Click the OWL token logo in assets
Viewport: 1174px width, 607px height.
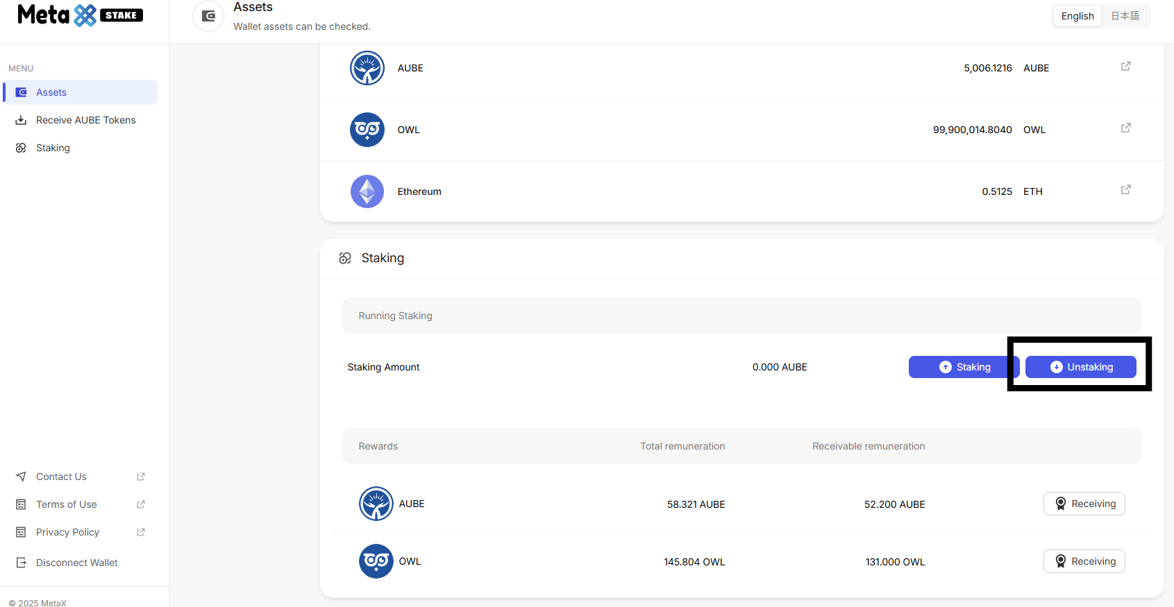[x=367, y=130]
